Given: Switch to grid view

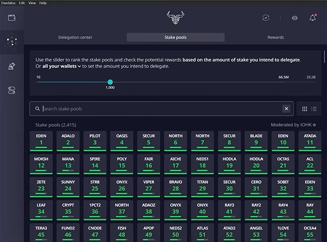Looking at the screenshot, I should (x=305, y=109).
